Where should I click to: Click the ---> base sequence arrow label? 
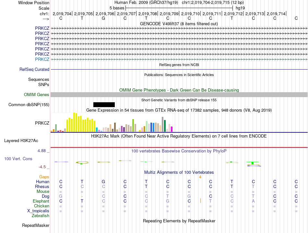46,19
